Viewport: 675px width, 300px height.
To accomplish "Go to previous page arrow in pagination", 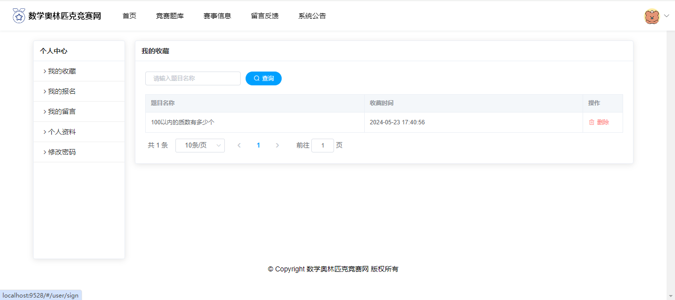I will coord(239,146).
